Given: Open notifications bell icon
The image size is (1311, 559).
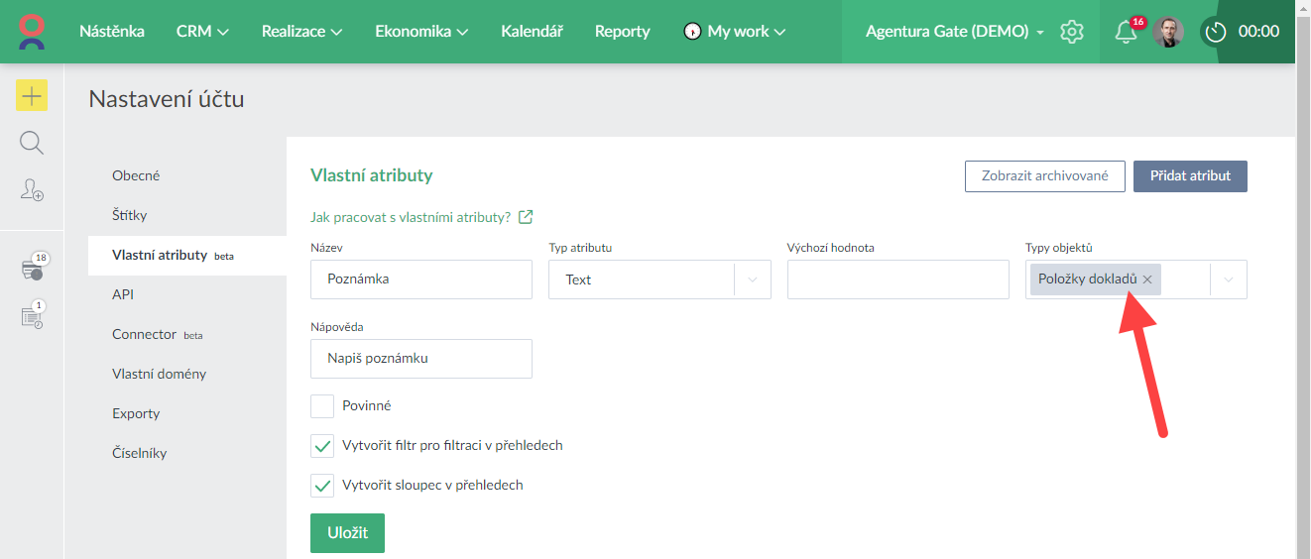Looking at the screenshot, I should tap(1126, 32).
